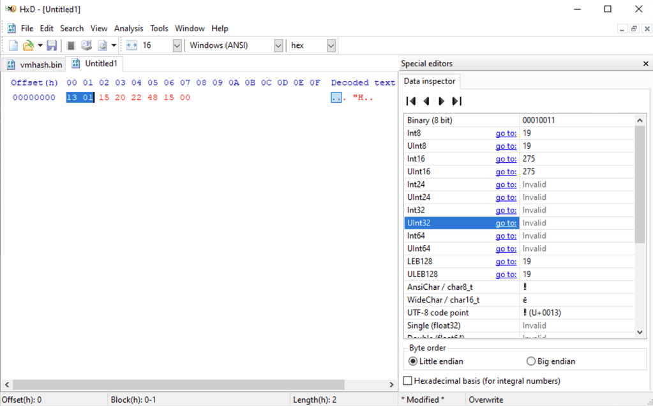Go to next byte in Data inspector
The height and width of the screenshot is (406, 653).
(x=441, y=101)
